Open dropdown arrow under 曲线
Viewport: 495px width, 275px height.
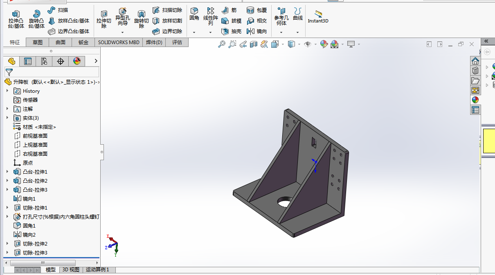297,32
